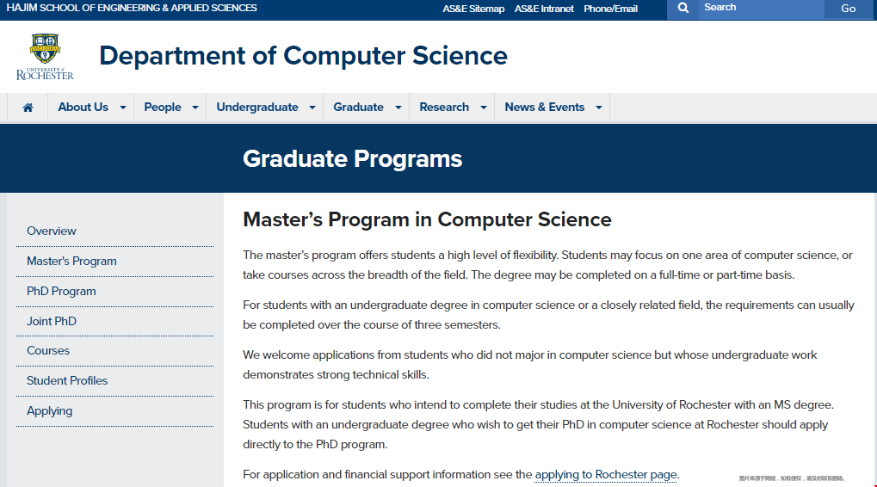This screenshot has width=877, height=487.
Task: Expand the Undergraduate dropdown arrow
Action: click(x=312, y=108)
